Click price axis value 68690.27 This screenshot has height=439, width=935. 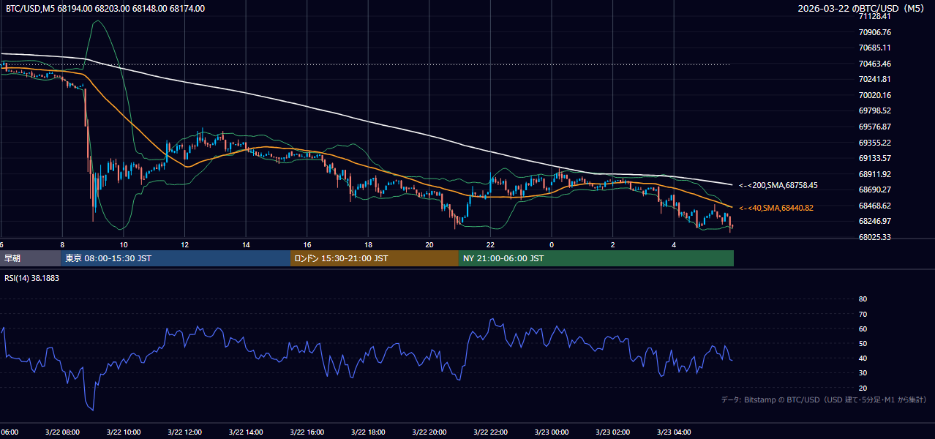point(875,190)
